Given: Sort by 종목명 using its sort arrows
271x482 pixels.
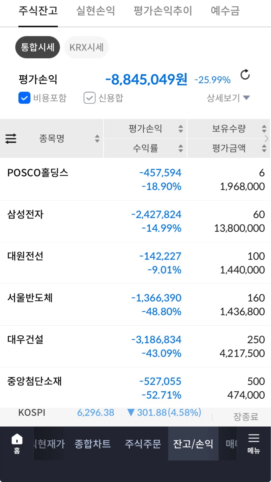Looking at the screenshot, I should [97, 139].
